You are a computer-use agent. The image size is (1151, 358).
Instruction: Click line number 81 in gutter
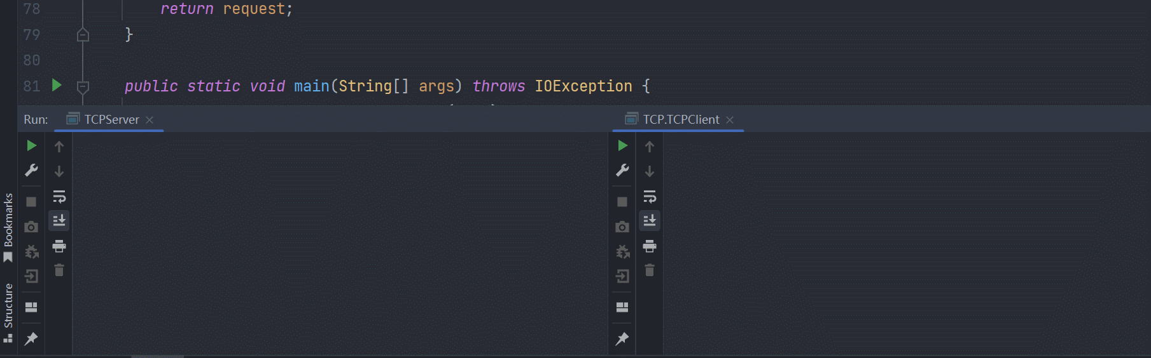pos(32,86)
